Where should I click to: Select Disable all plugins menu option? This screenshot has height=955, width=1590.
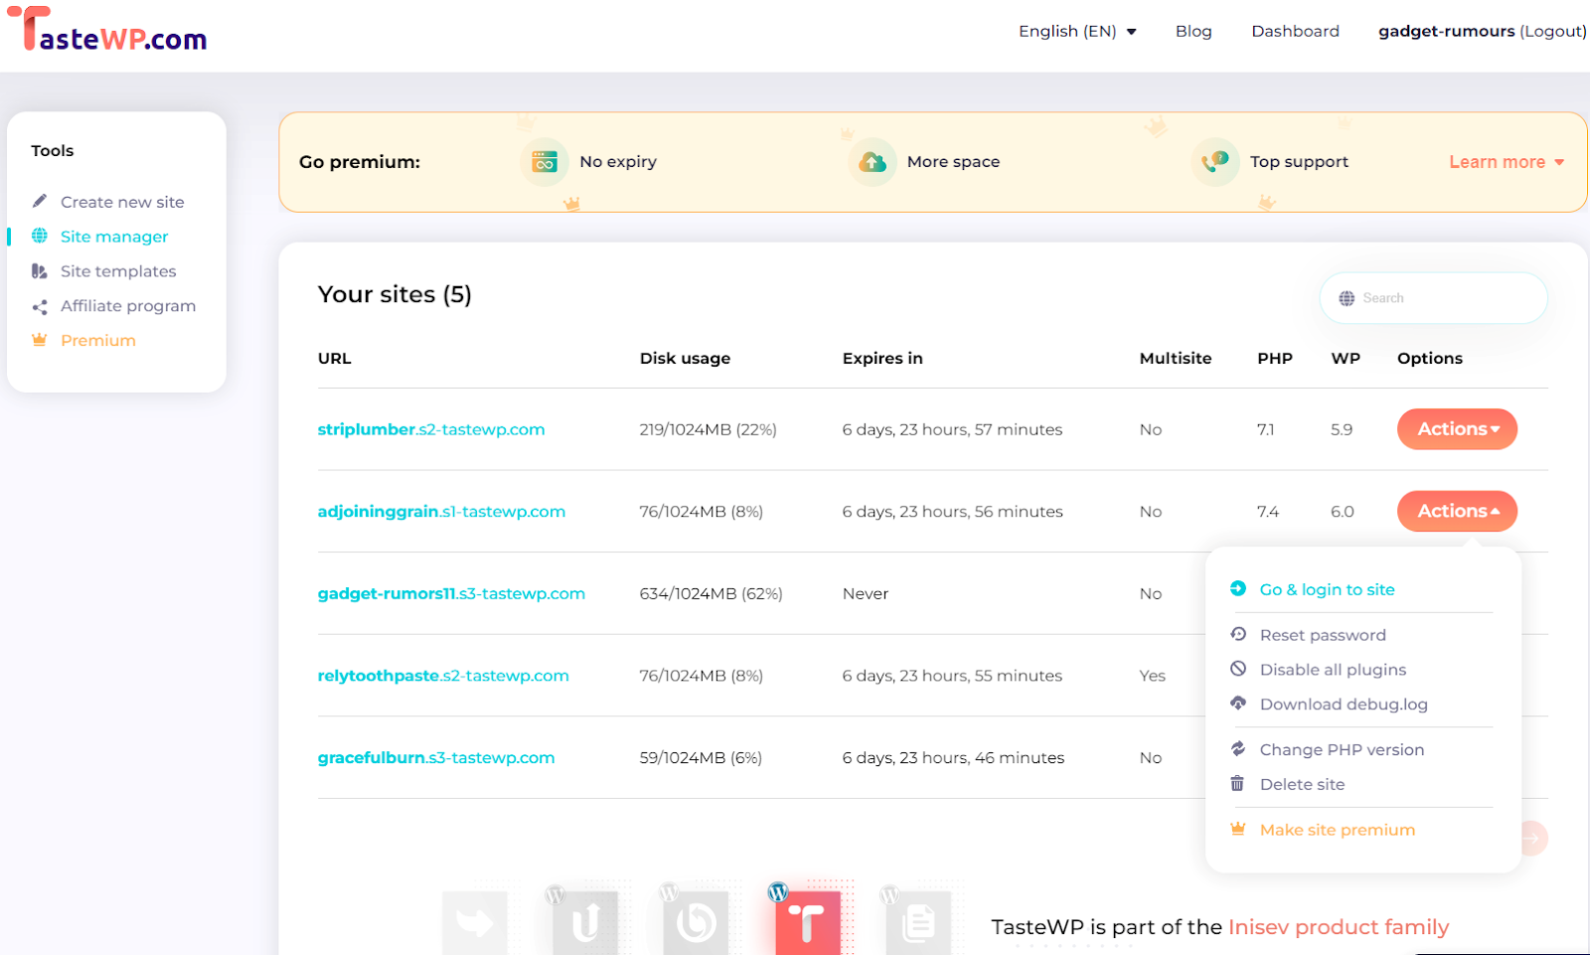pos(1333,670)
